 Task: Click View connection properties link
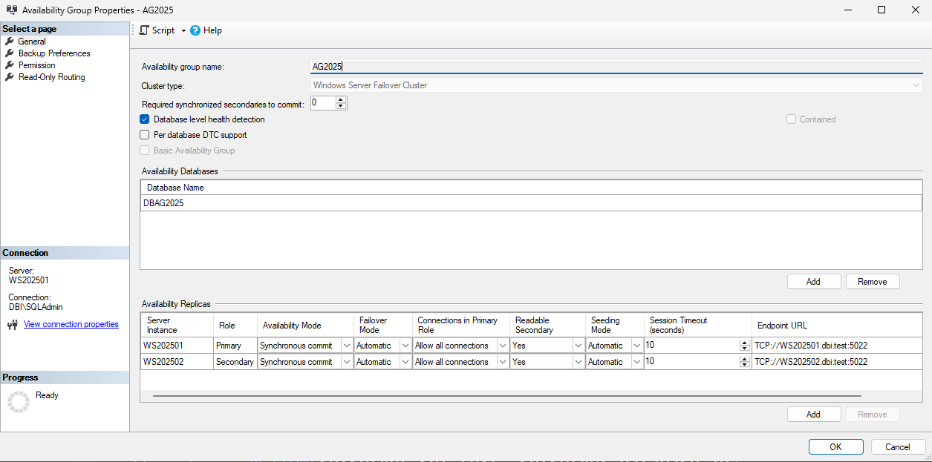[x=71, y=324]
